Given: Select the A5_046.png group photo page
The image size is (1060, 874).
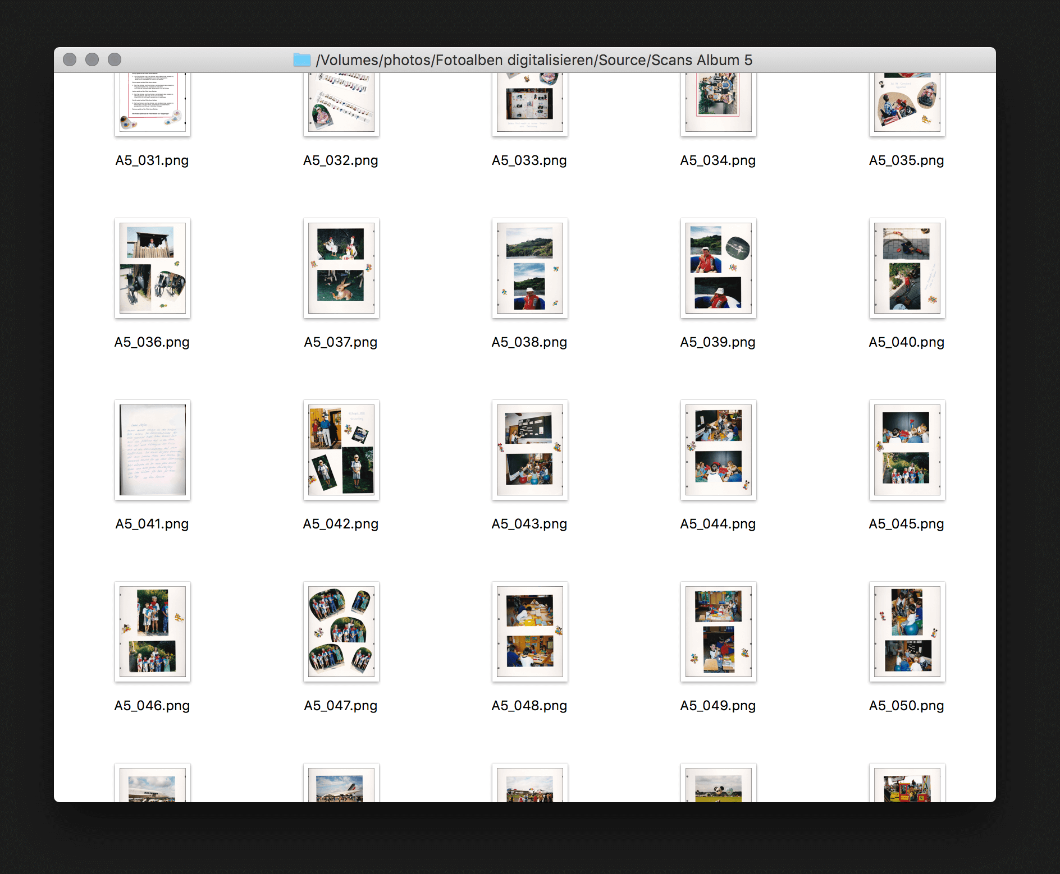Looking at the screenshot, I should 153,632.
